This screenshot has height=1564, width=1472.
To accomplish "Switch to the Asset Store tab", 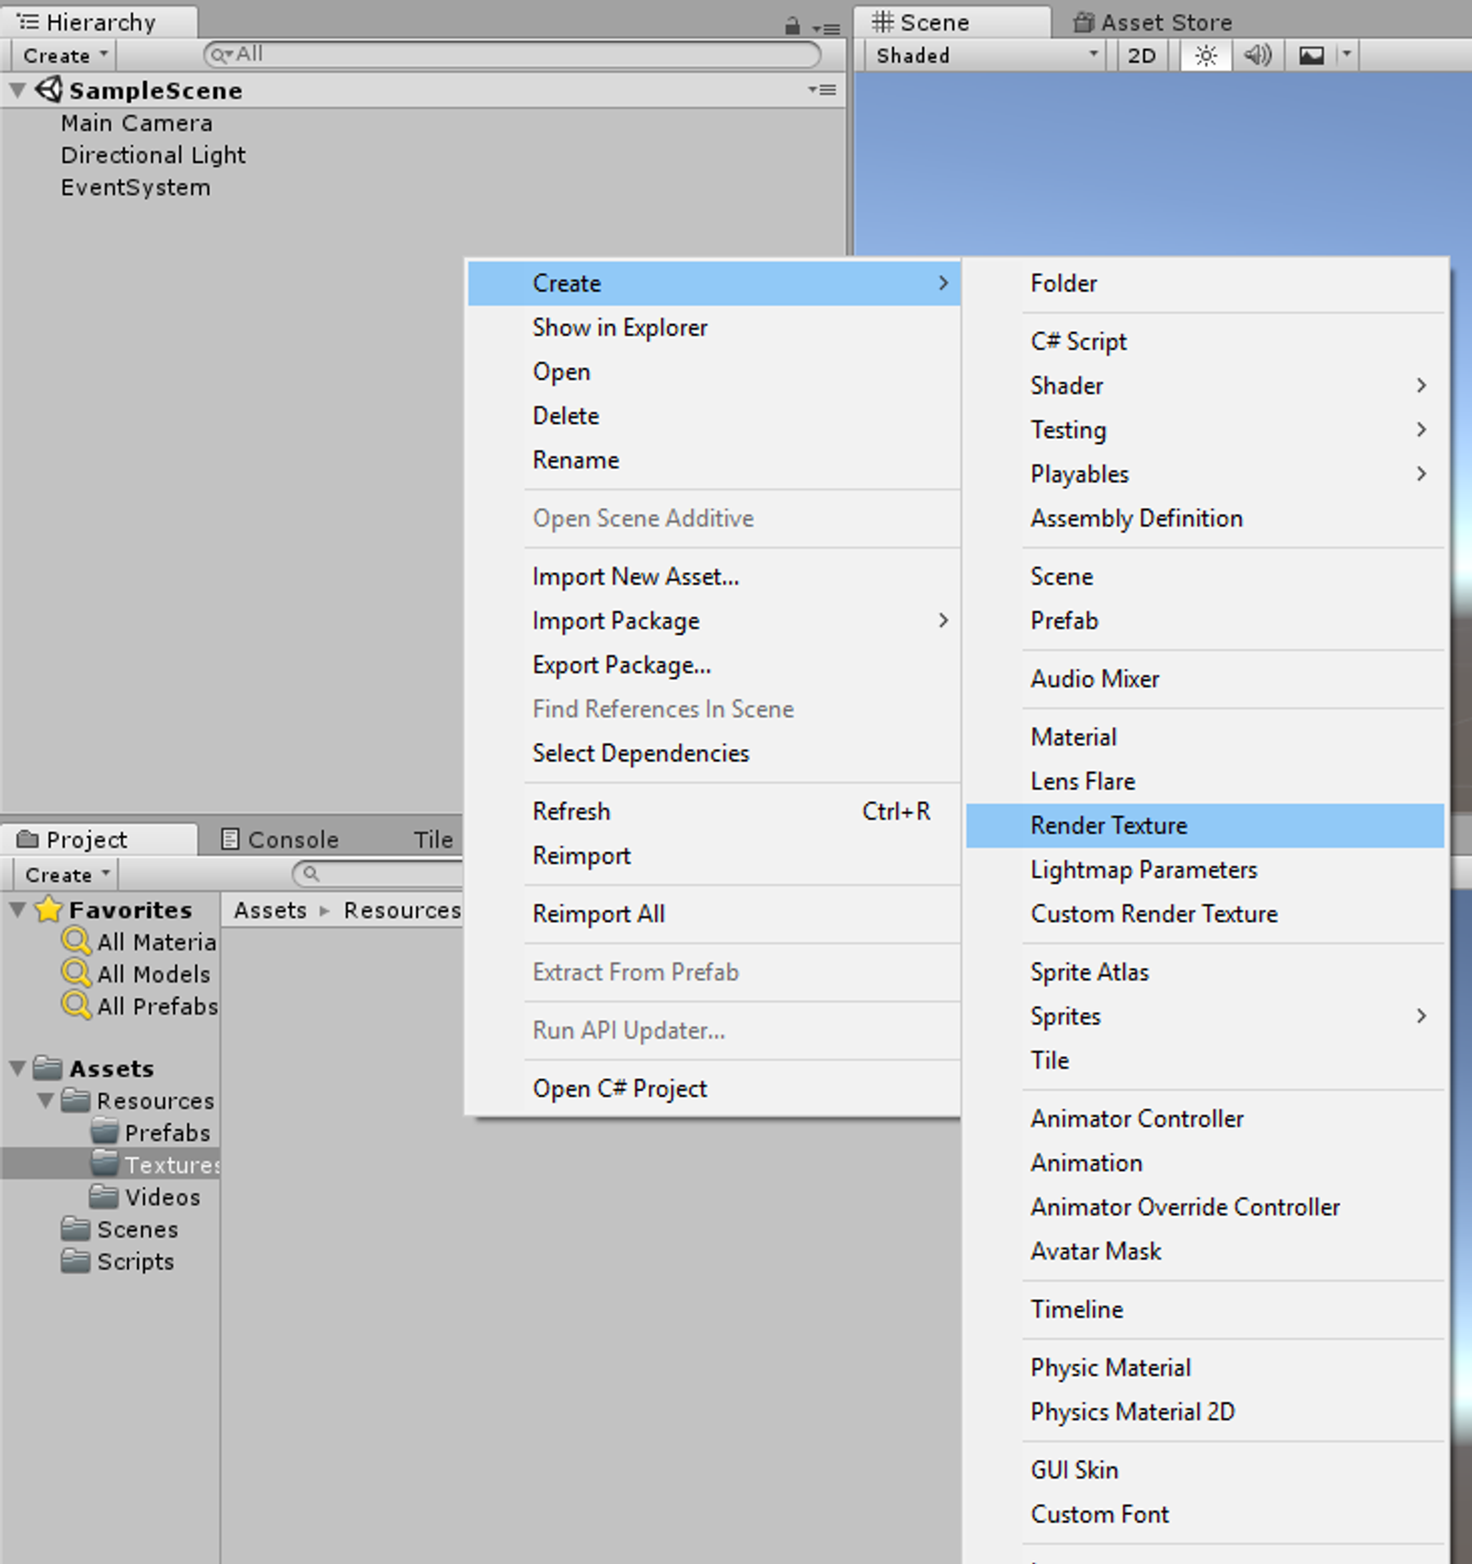I will tap(1153, 22).
